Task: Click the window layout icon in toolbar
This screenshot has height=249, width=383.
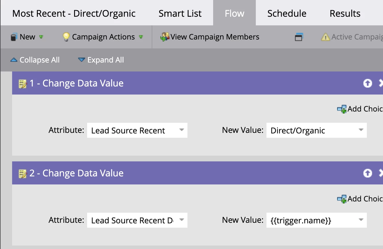Action: (x=299, y=37)
